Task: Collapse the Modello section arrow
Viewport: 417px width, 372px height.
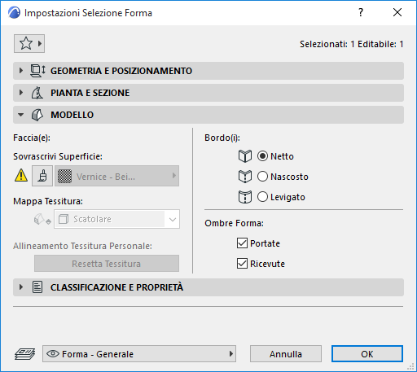Action: click(x=20, y=115)
